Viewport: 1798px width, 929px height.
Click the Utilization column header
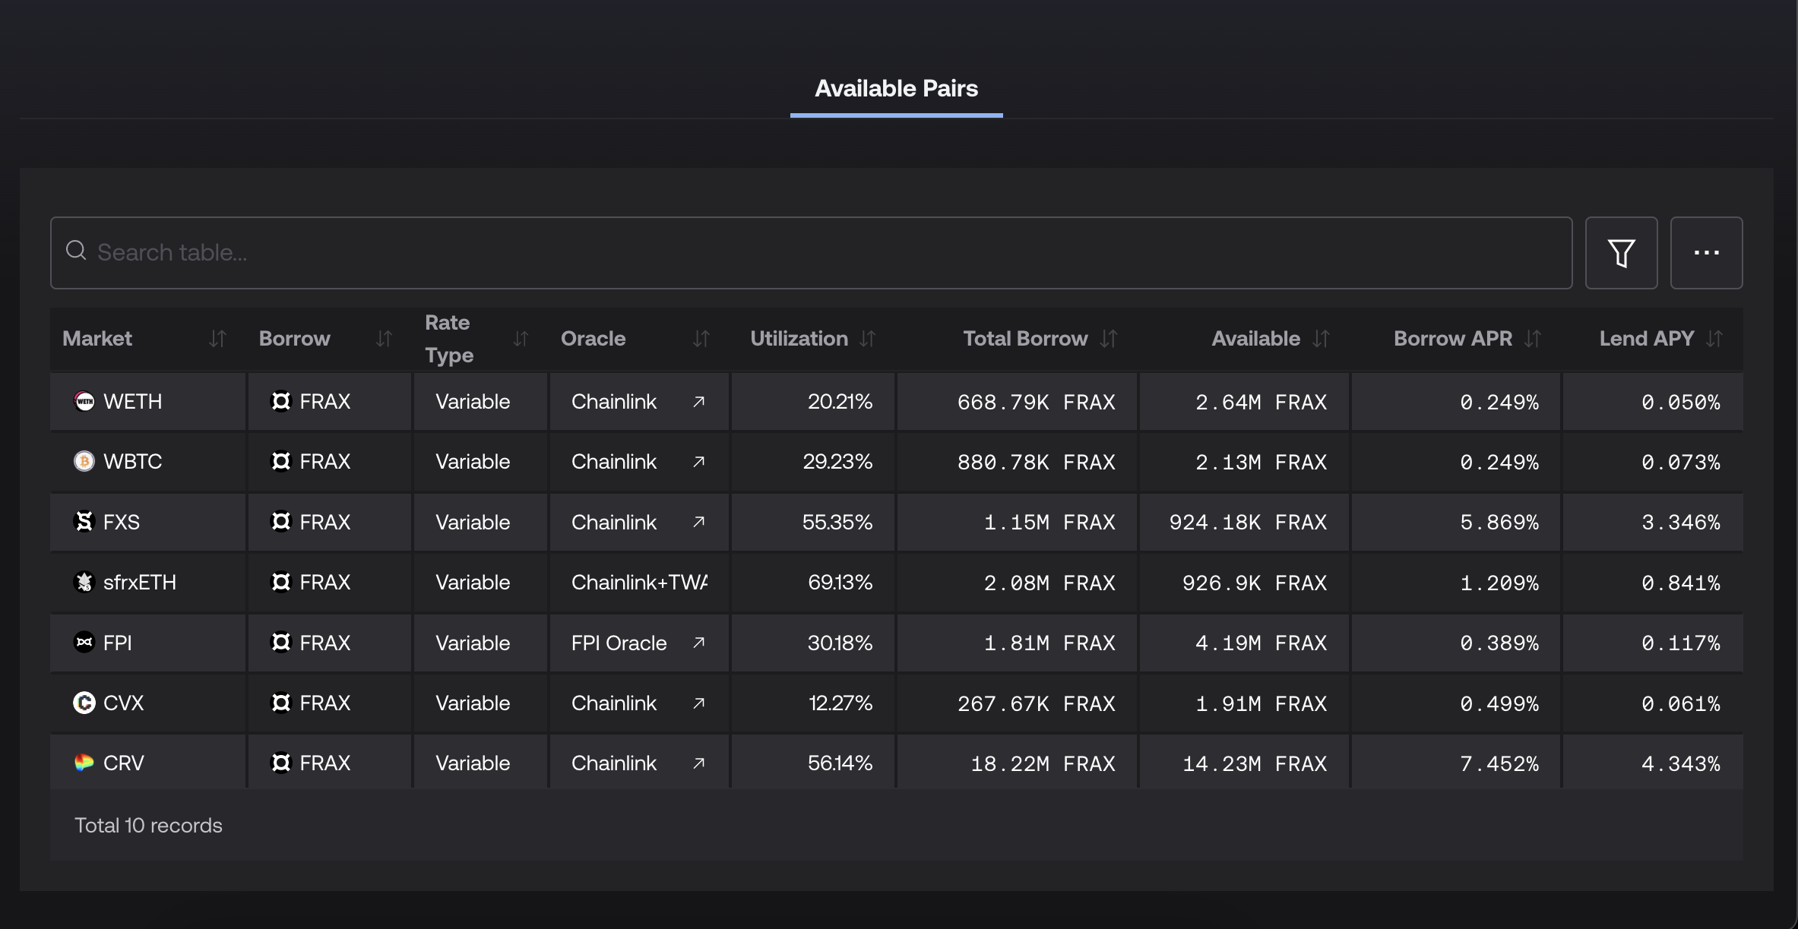click(799, 339)
